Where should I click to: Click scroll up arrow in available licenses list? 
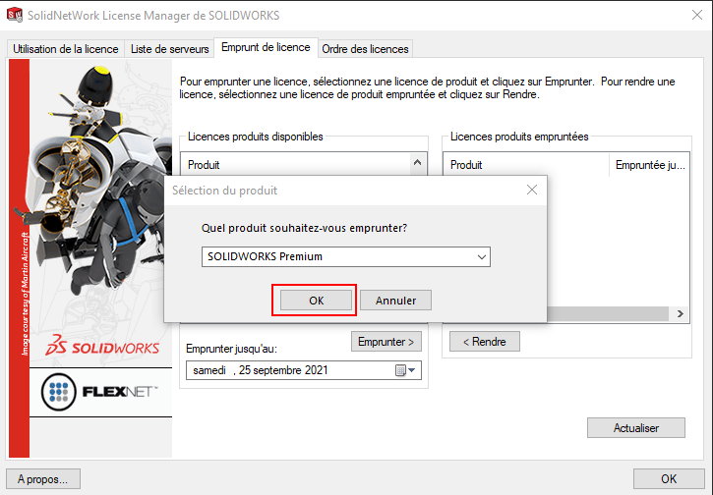(417, 163)
